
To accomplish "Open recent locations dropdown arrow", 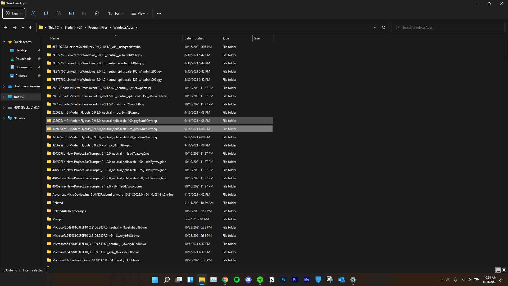I will click(x=23, y=28).
